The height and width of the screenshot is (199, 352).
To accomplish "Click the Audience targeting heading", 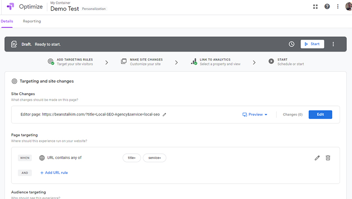I will (x=29, y=192).
